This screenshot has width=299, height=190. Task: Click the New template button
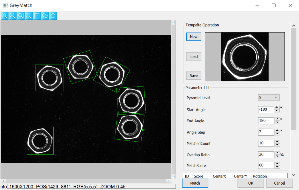pos(194,37)
